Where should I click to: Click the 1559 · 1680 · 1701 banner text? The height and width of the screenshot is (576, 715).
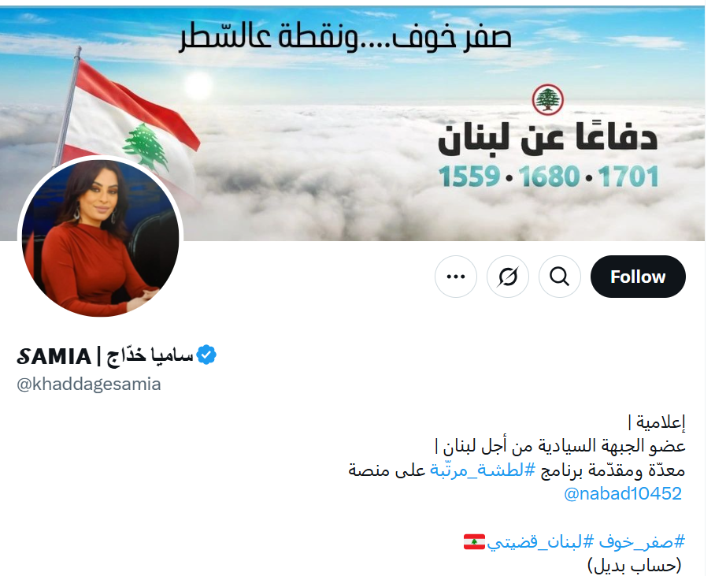tap(549, 177)
